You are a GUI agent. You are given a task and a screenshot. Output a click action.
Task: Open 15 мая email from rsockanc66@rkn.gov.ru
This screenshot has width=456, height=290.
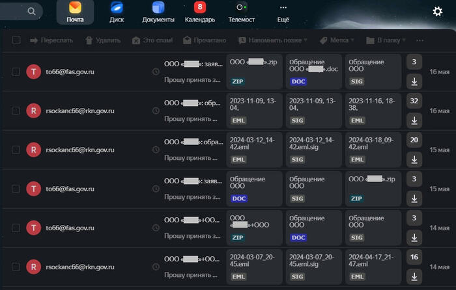click(x=228, y=150)
